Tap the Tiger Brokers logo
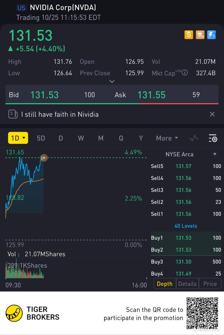The height and width of the screenshot is (335, 224). 14,313
